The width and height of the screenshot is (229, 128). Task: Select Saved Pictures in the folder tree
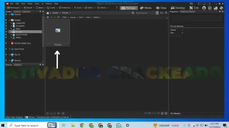[x=22, y=35]
